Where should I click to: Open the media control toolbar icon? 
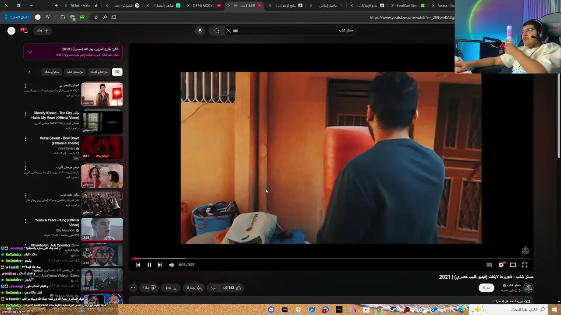click(x=47, y=17)
